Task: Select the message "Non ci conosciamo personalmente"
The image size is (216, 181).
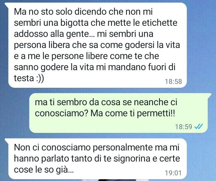Action: [97, 159]
